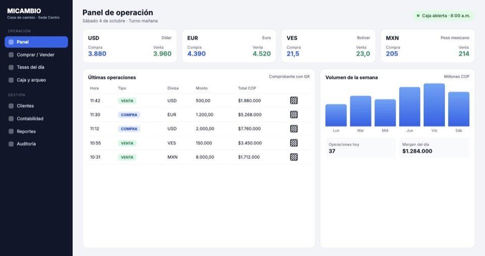485x256 pixels.
Task: Open the Reportes section
Action: 36,132
